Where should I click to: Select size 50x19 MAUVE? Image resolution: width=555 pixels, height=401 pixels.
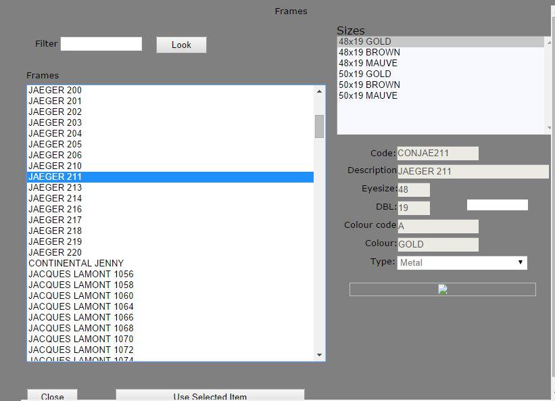(440, 95)
